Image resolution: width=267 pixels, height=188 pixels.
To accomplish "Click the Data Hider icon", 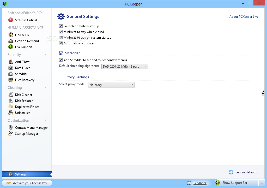I will click(10, 68).
